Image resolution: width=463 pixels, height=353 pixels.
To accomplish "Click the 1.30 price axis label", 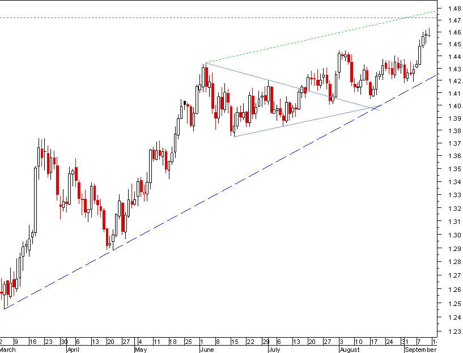I will [x=454, y=235].
